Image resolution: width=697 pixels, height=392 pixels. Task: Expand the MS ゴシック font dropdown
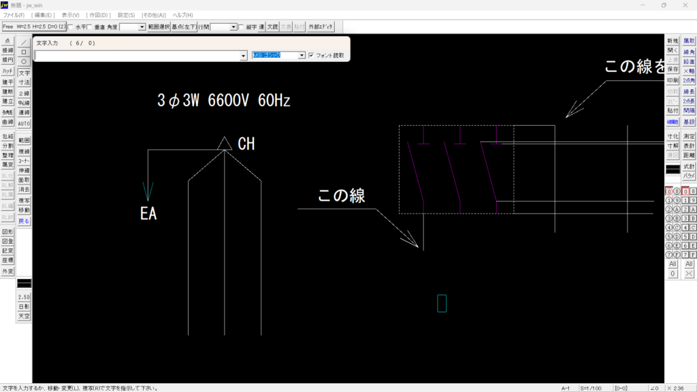pyautogui.click(x=302, y=56)
